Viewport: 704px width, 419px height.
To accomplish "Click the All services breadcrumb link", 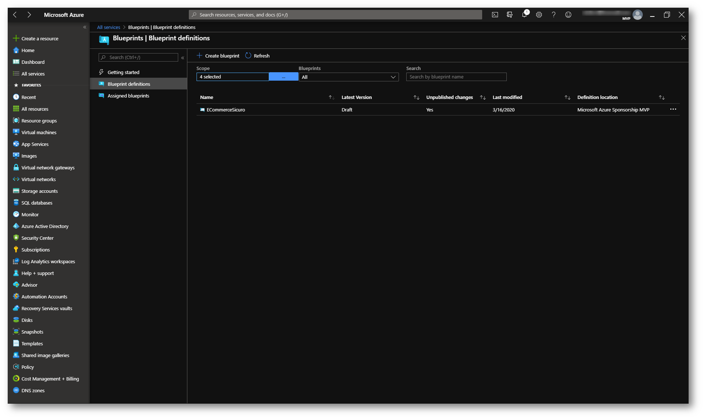I will pos(108,27).
